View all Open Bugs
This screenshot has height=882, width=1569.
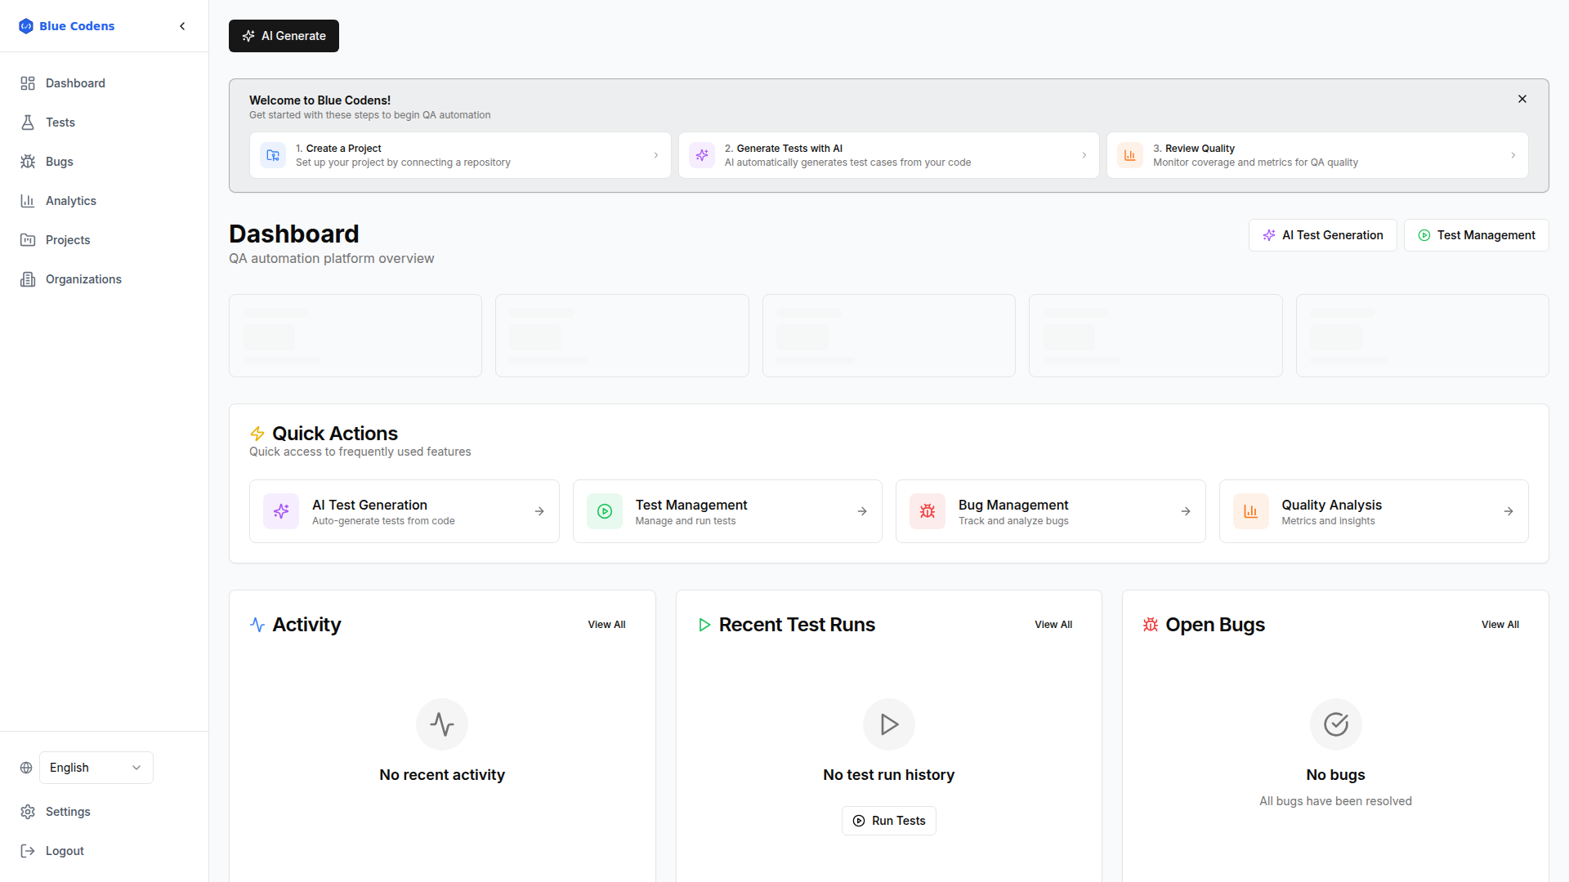pos(1500,625)
